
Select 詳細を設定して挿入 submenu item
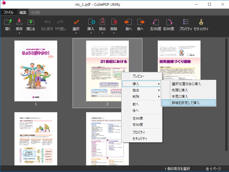tap(189, 103)
